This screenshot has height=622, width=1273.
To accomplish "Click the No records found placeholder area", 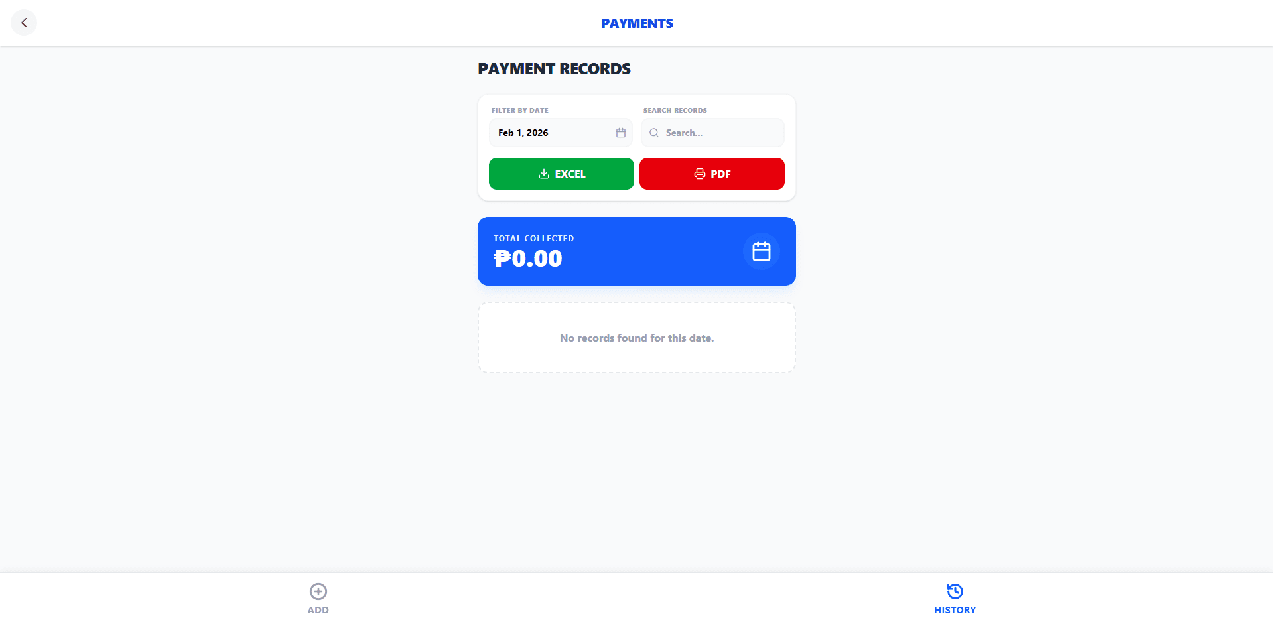I will click(636, 338).
